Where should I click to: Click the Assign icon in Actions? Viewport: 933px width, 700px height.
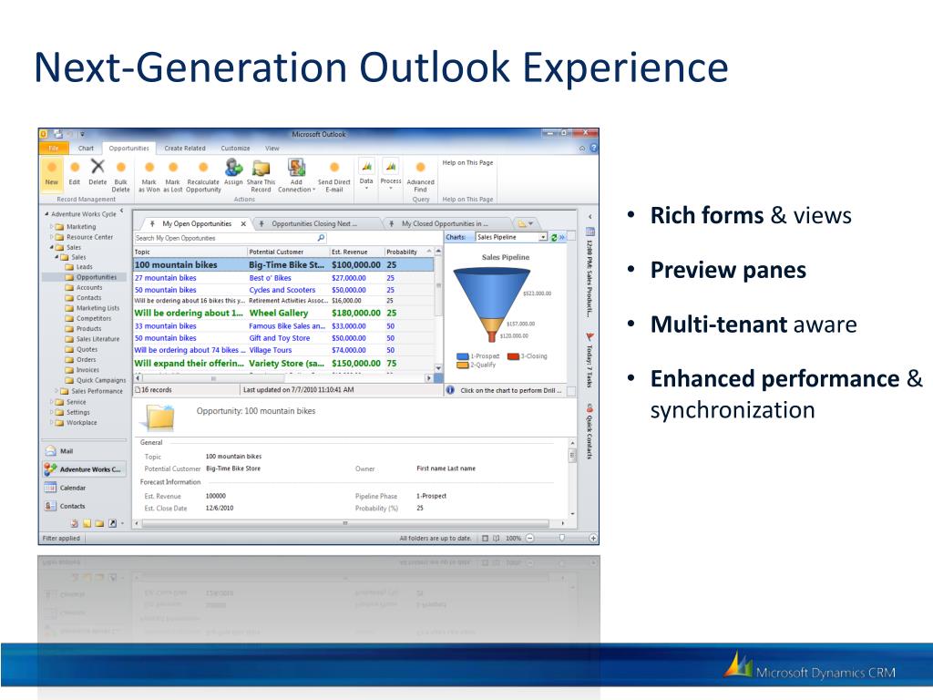coord(233,168)
